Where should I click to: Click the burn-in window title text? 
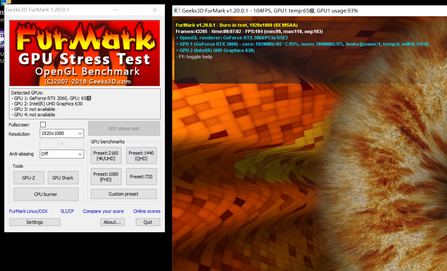click(x=270, y=10)
